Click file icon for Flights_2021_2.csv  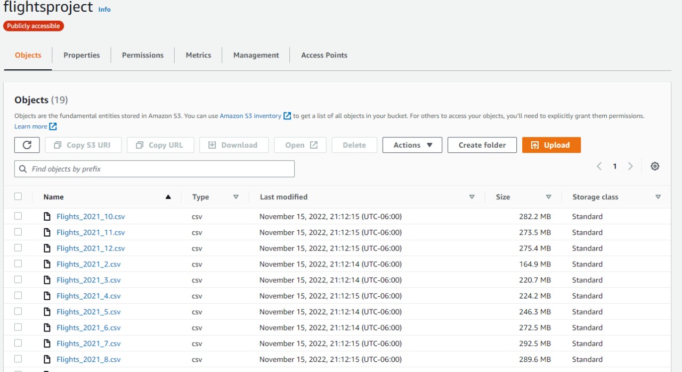coord(47,264)
